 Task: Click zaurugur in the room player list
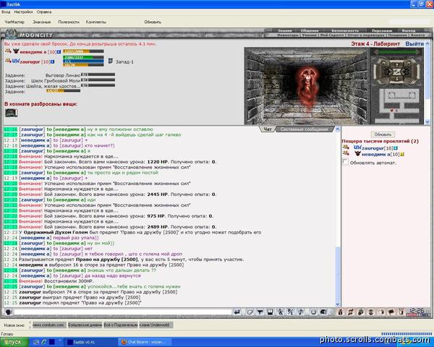[373, 148]
